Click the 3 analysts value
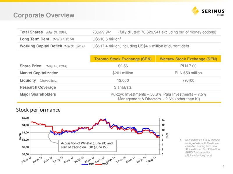Viewport: 233px width, 174px height. pyautogui.click(x=123, y=87)
